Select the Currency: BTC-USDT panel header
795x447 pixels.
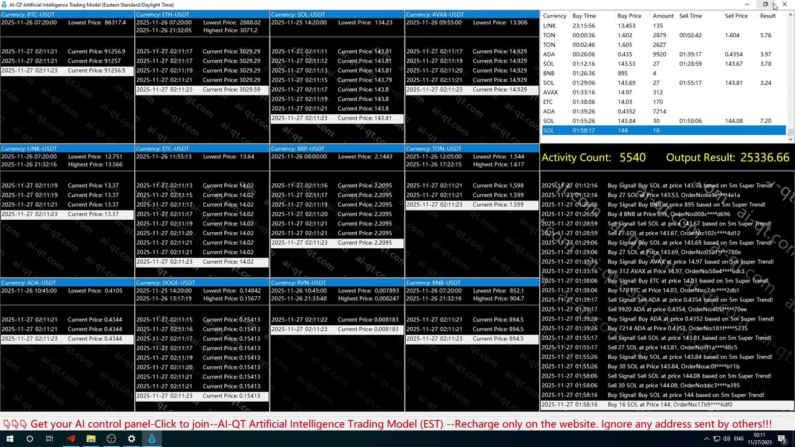(x=67, y=14)
